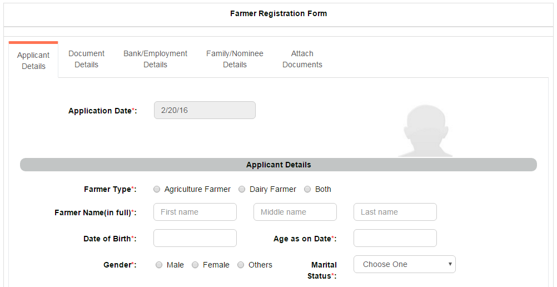
Task: Open the Attach Documents tab
Action: point(302,59)
